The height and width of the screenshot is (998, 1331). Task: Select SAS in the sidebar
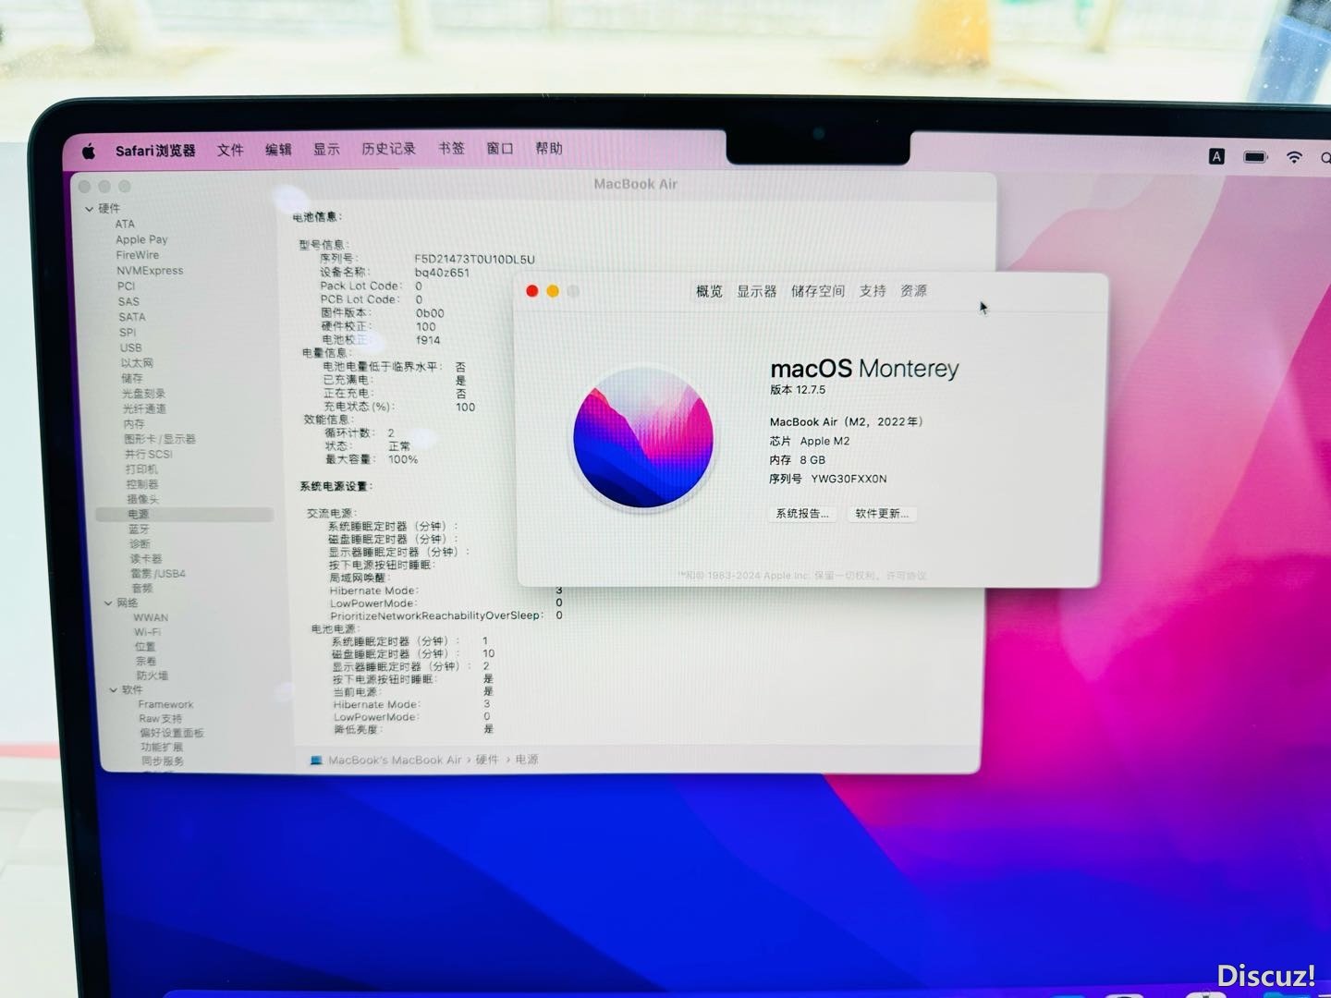[x=128, y=302]
